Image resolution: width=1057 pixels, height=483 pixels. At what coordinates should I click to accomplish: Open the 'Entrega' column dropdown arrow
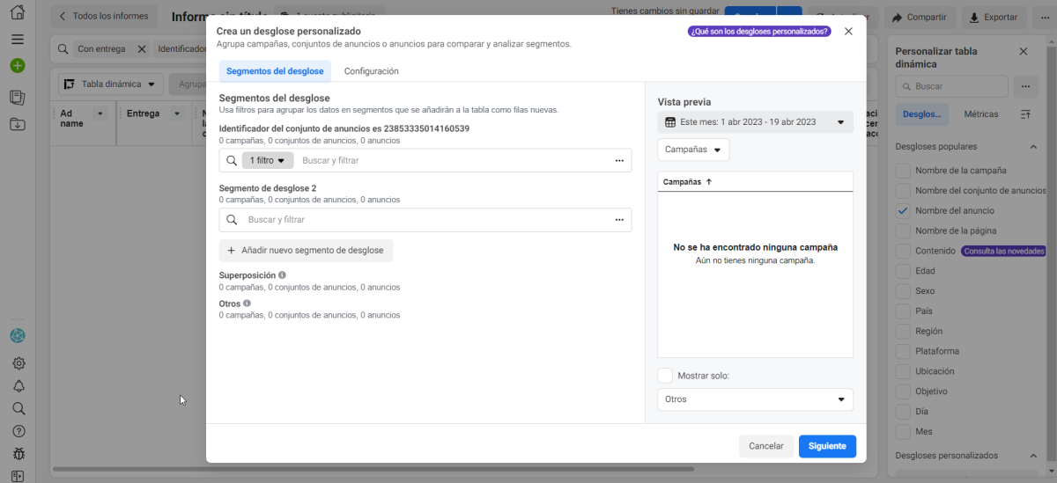pyautogui.click(x=177, y=114)
